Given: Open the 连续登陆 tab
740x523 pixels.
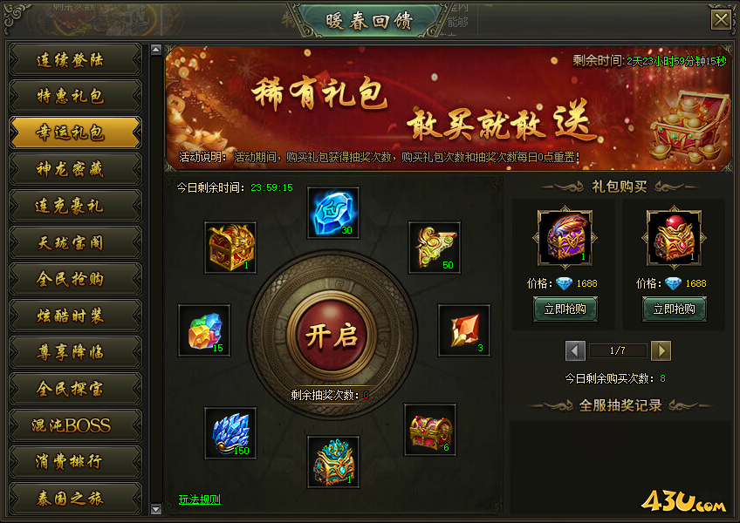Looking at the screenshot, I should [75, 60].
